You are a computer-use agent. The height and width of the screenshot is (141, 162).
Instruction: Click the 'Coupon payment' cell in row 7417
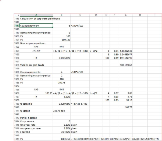(36, 26)
